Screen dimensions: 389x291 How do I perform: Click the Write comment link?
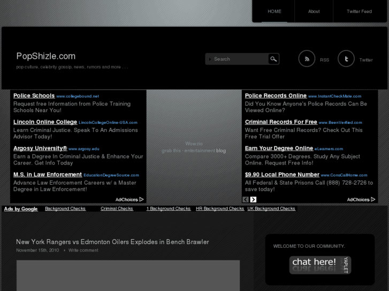coord(83,250)
